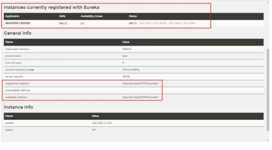This screenshot has width=272, height=150.
Task: Click the total-avail-memory row name
Action: point(17,49)
